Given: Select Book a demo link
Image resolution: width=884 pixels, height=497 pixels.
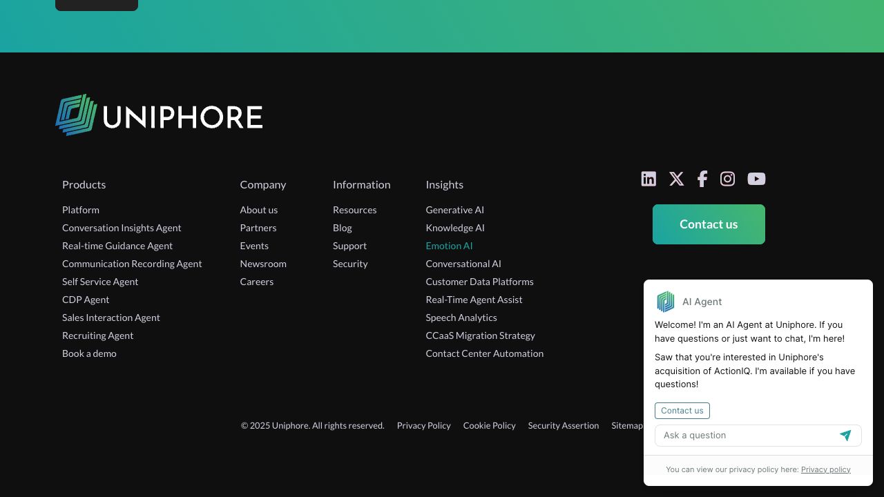Looking at the screenshot, I should [89, 353].
